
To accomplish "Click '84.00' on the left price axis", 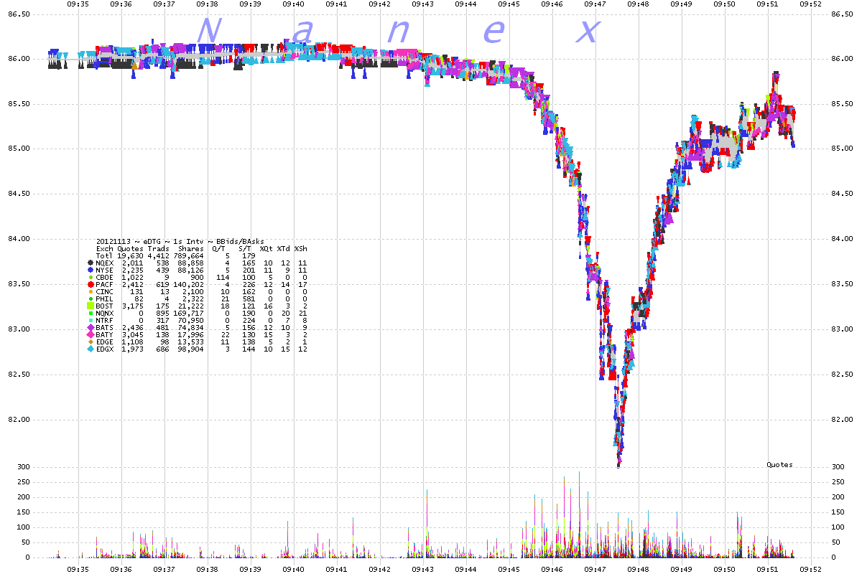I will [17, 239].
